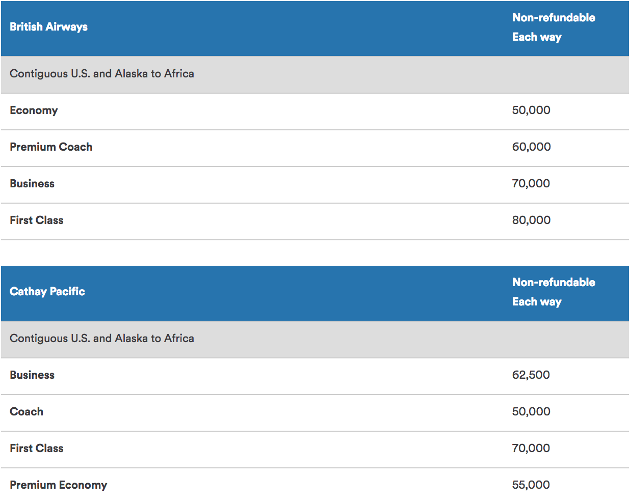Click Non-refundable column header in Cathay Pacific table

click(554, 283)
